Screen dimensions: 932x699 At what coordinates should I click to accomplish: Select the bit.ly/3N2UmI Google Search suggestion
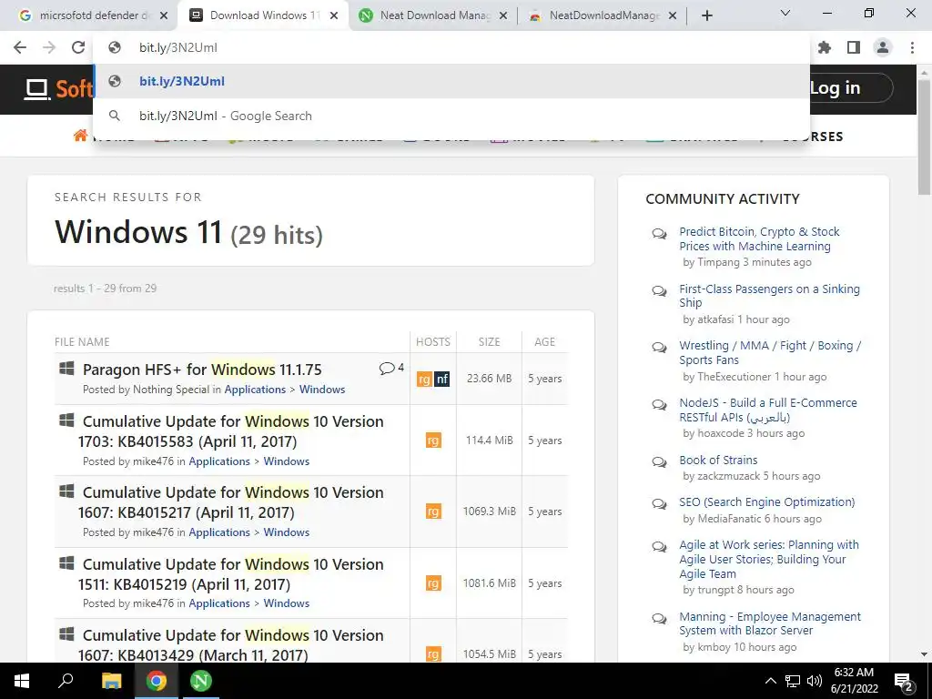pos(451,116)
